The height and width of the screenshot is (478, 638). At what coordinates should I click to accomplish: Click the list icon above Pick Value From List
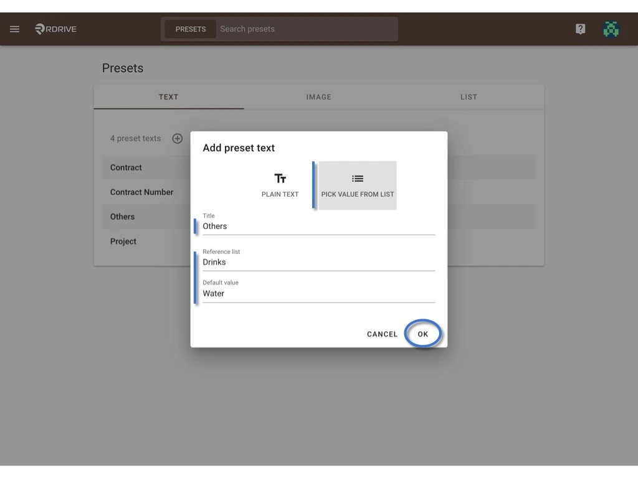click(357, 177)
